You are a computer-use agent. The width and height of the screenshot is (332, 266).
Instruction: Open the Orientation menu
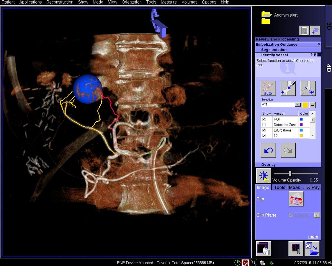132,2
